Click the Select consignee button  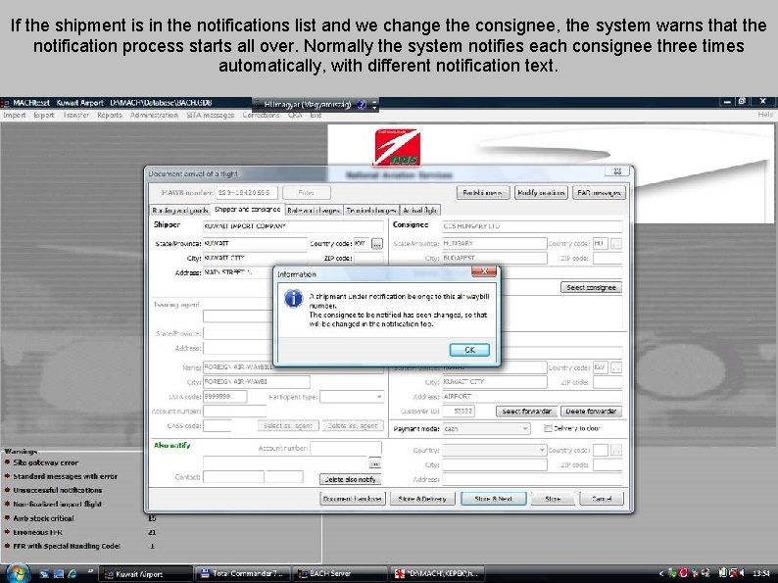point(591,288)
